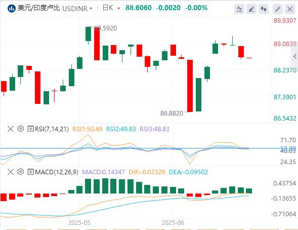Expand the MACD panel plus icon
Image resolution: width=298 pixels, height=230 pixels.
pyautogui.click(x=30, y=172)
